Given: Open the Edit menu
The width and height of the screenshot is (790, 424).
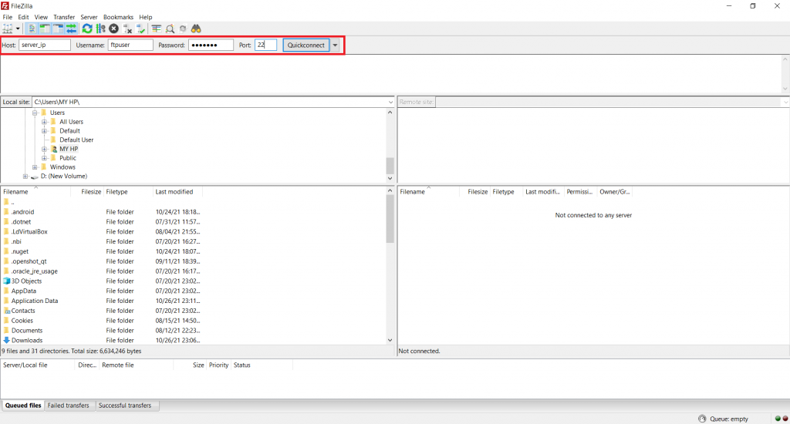Looking at the screenshot, I should [23, 17].
